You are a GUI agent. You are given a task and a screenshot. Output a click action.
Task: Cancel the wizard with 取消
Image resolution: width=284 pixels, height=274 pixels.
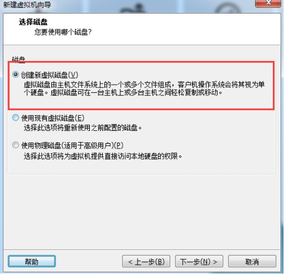252,262
